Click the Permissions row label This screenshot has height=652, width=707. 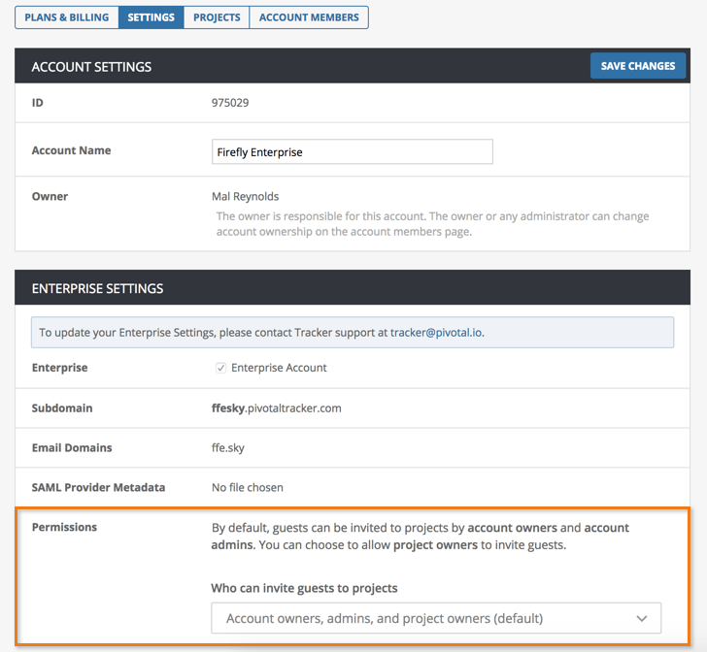[64, 527]
